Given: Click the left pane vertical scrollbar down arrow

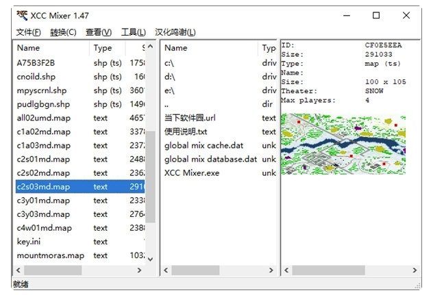Looking at the screenshot, I should pyautogui.click(x=150, y=259).
